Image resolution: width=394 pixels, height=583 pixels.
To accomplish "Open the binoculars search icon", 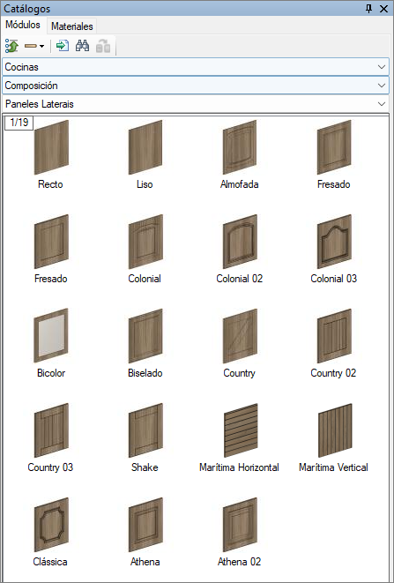I will [82, 46].
